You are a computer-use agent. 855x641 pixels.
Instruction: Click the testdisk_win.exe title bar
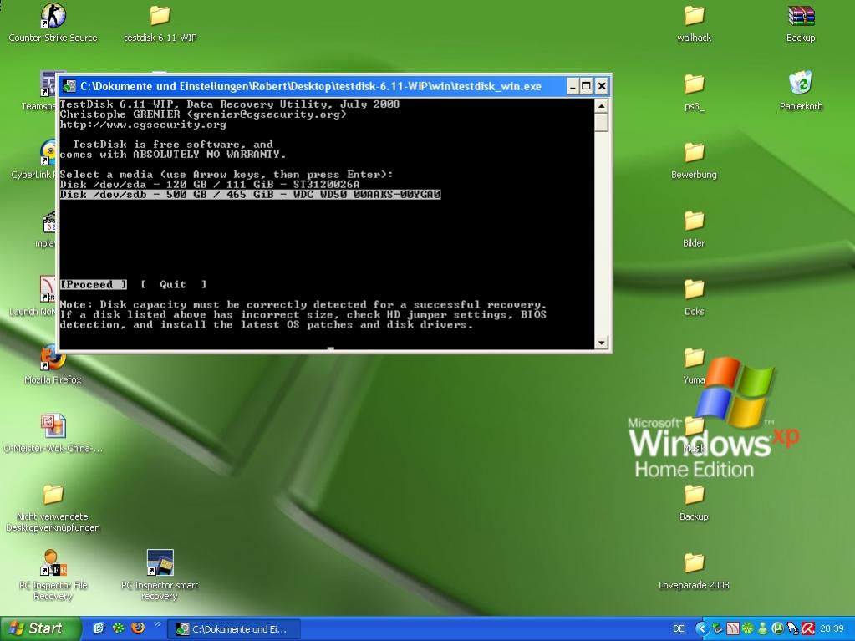point(311,86)
